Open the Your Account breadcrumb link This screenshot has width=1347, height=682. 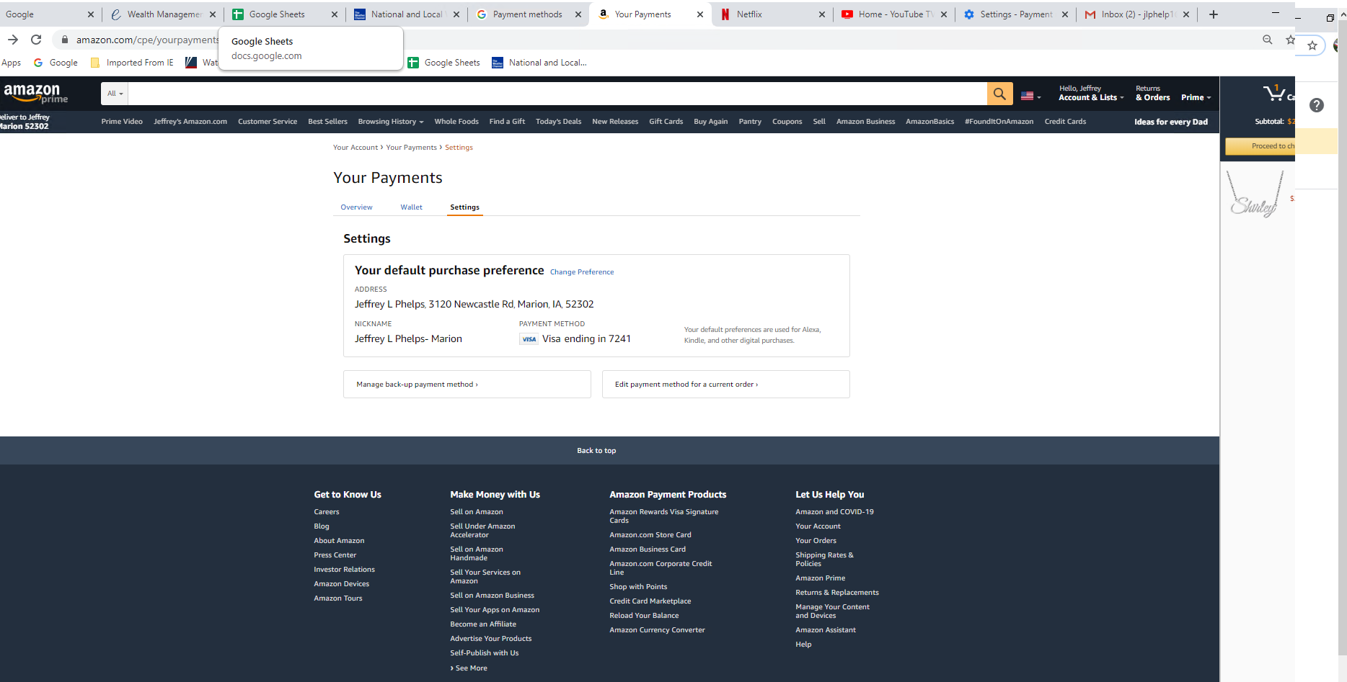point(355,148)
